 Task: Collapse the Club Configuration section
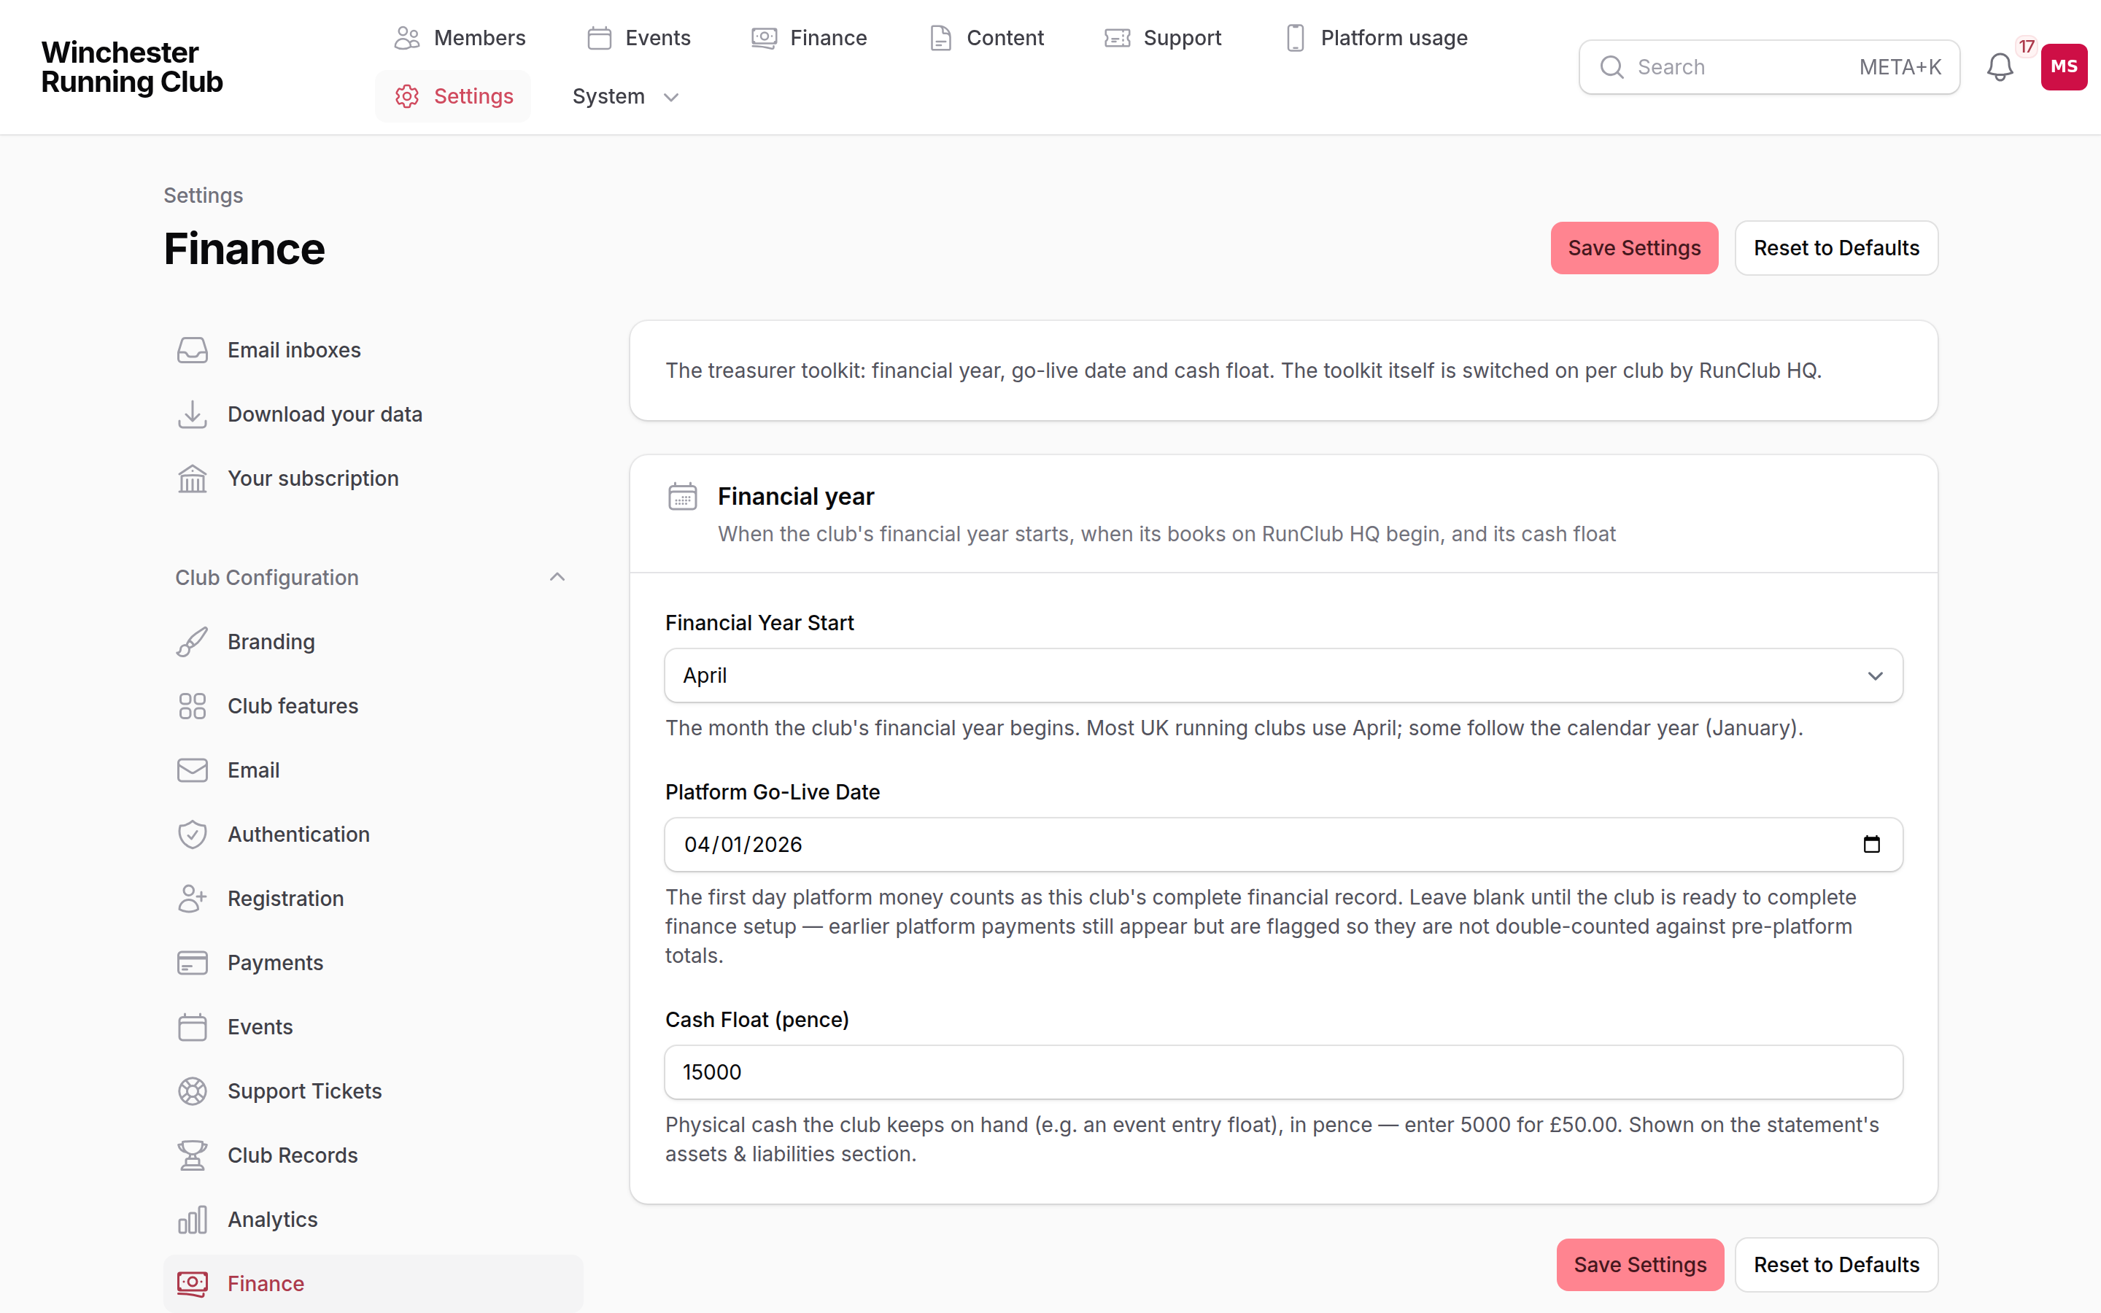(371, 578)
